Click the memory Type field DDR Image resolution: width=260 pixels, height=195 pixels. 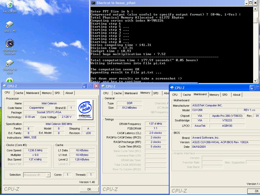pos(129,103)
